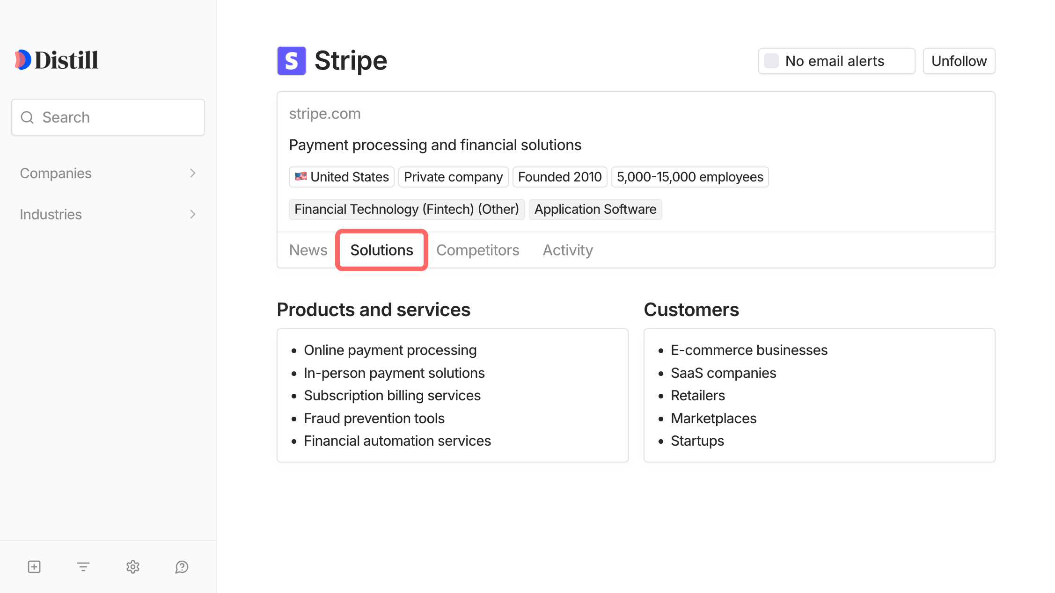Click the Distill logo

coord(56,59)
